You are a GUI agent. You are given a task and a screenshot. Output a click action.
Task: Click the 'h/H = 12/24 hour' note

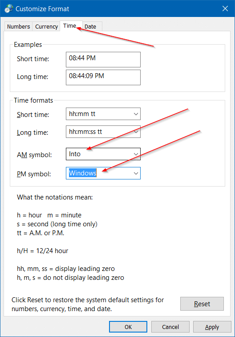pos(42,251)
